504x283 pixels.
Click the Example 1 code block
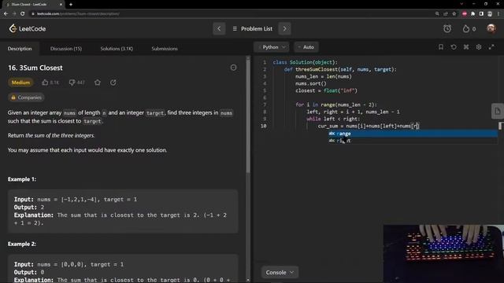(x=123, y=211)
